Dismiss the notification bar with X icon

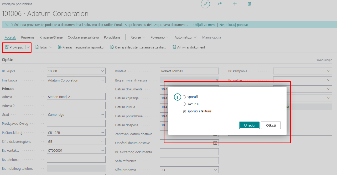[7, 25]
